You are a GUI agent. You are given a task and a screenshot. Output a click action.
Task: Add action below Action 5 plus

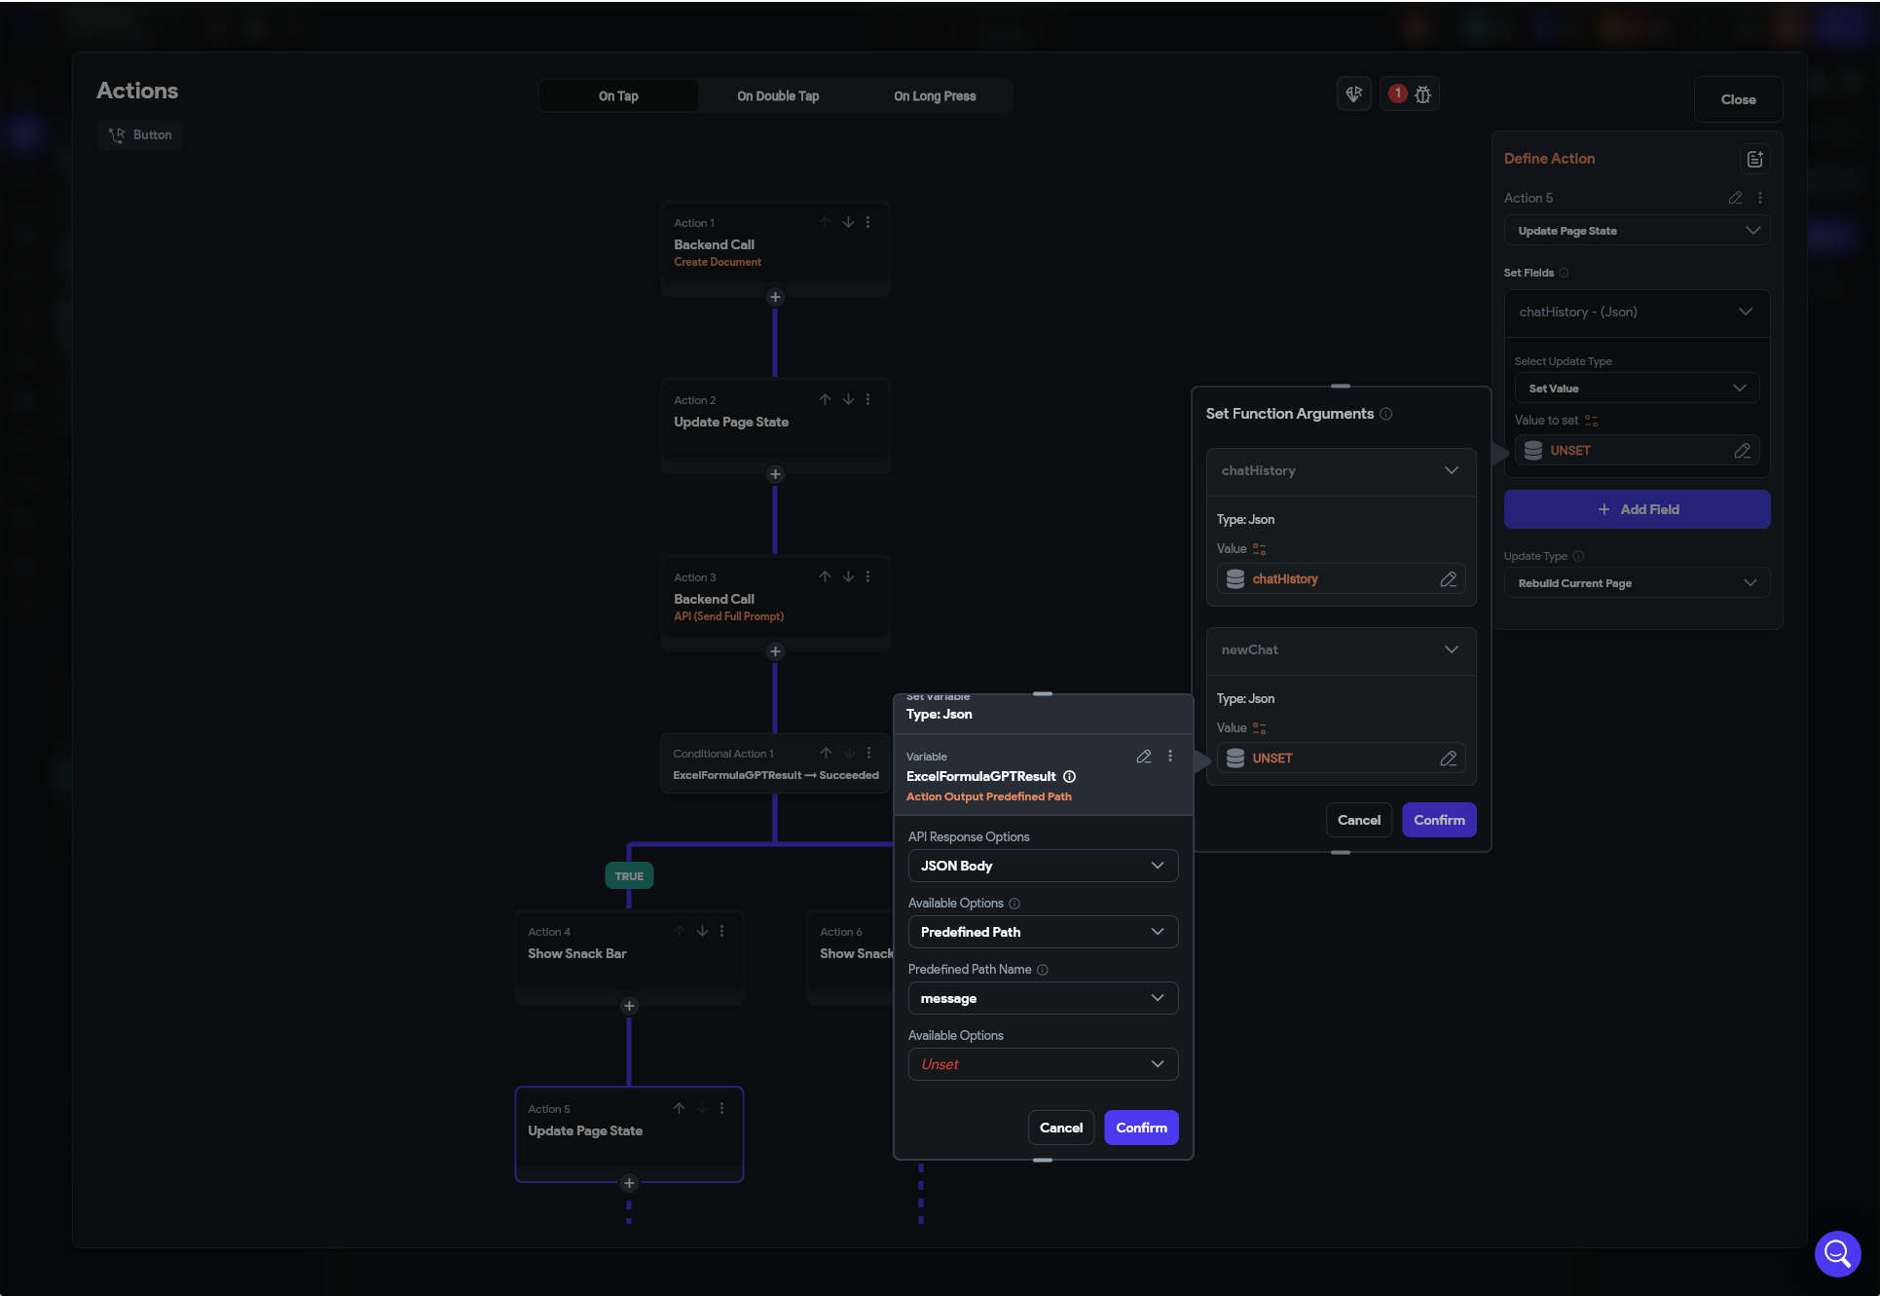pyautogui.click(x=629, y=1183)
